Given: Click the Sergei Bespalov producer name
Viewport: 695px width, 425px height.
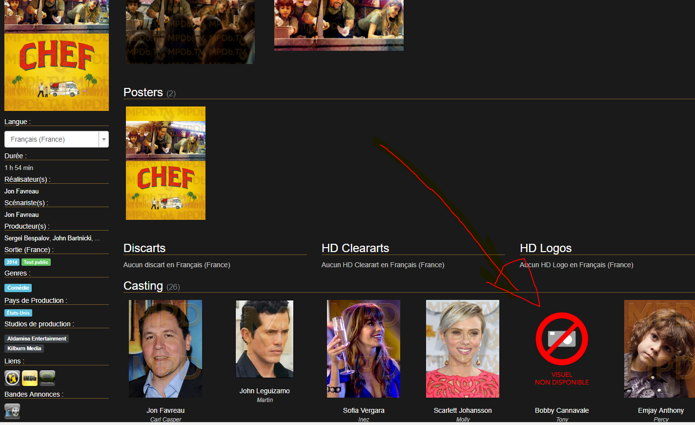Looking at the screenshot, I should tap(27, 238).
